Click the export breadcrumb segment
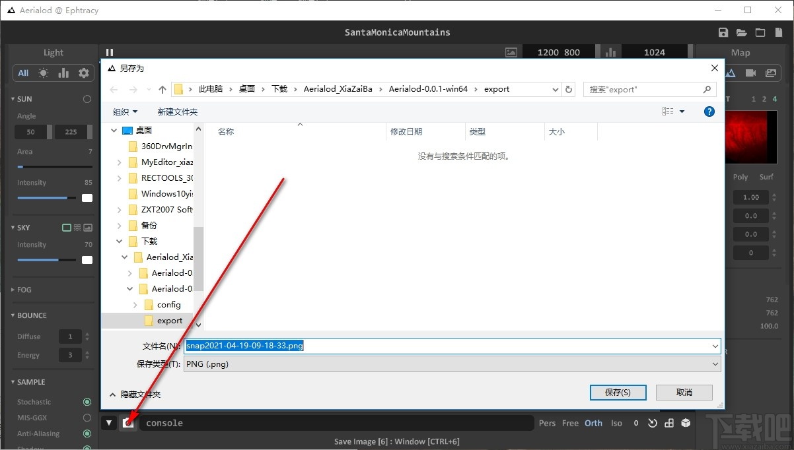The width and height of the screenshot is (794, 450). pos(497,89)
